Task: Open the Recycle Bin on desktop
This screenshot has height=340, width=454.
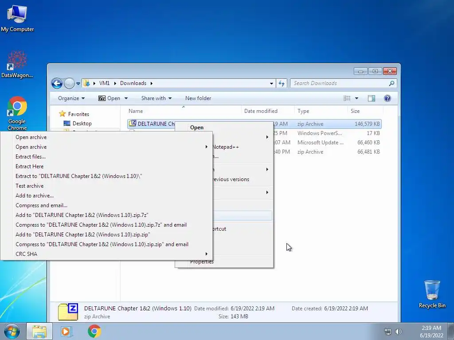Action: point(432,294)
